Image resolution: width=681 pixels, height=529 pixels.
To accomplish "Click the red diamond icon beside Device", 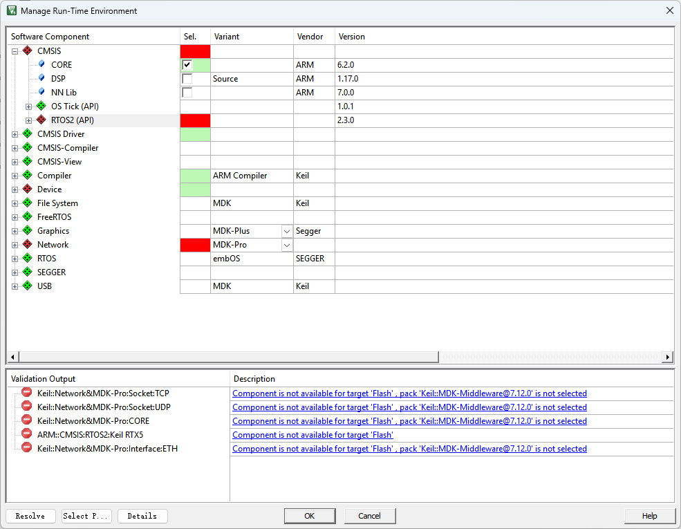I will (28, 189).
